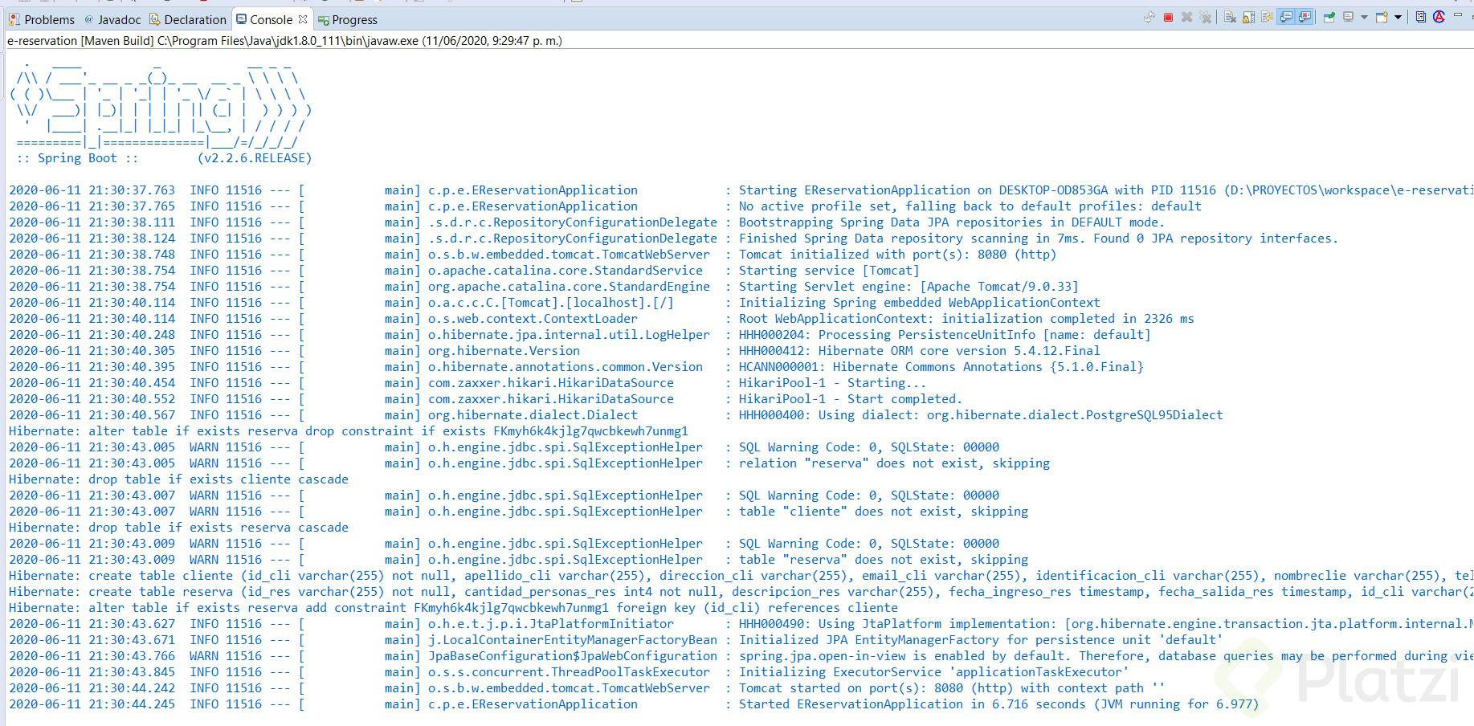The width and height of the screenshot is (1474, 726).
Task: Minimize the Console view panel
Action: coord(1458,14)
